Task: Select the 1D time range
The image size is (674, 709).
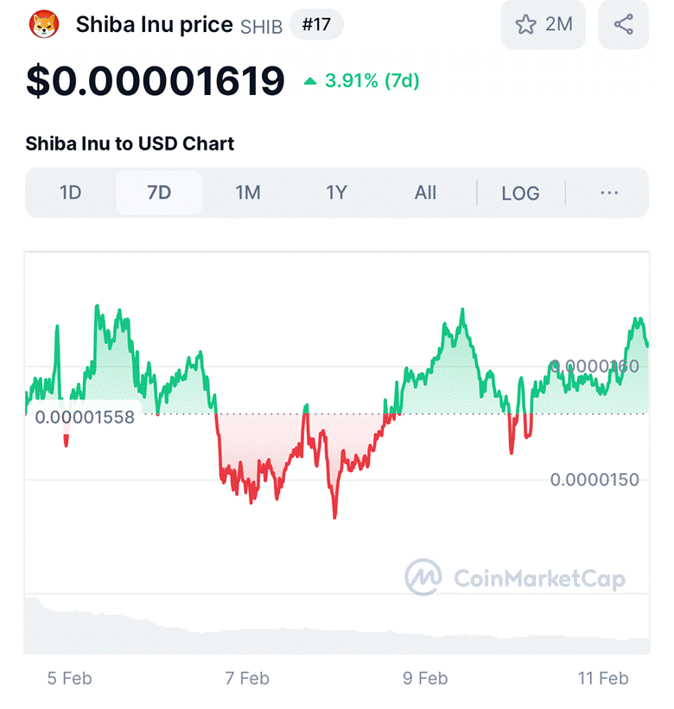Action: click(x=71, y=193)
